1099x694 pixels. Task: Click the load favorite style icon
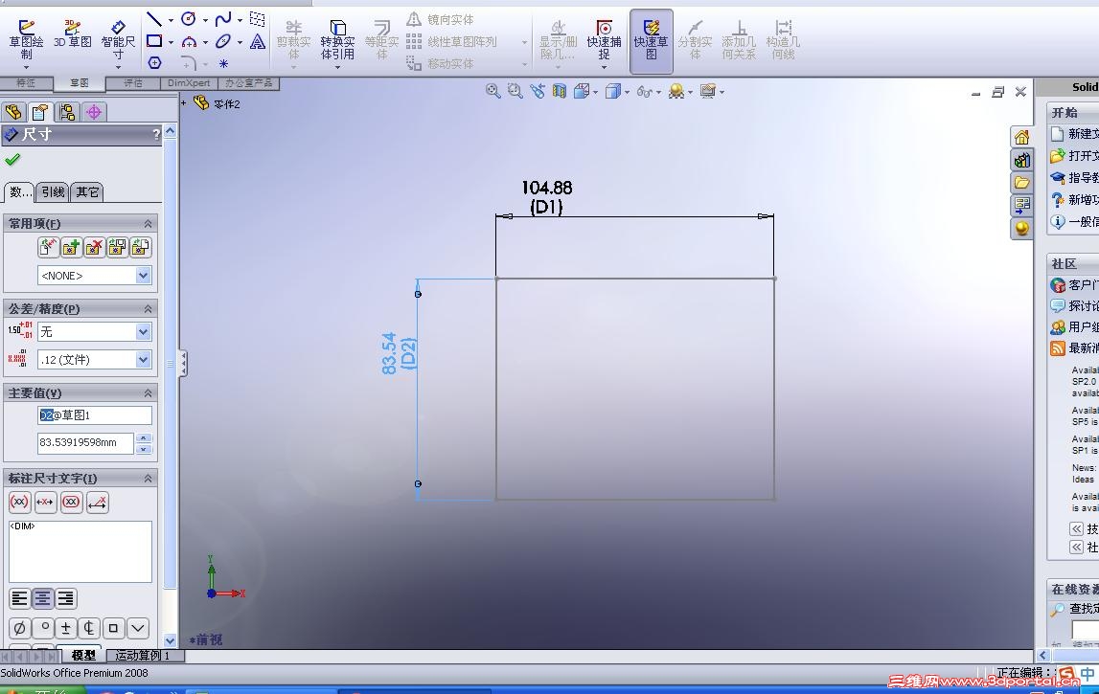pyautogui.click(x=140, y=247)
